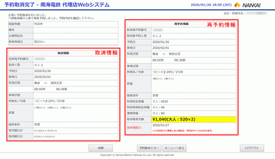This screenshot has width=275, height=159.
Task: Log out with ログアウト button
Action: click(252, 148)
